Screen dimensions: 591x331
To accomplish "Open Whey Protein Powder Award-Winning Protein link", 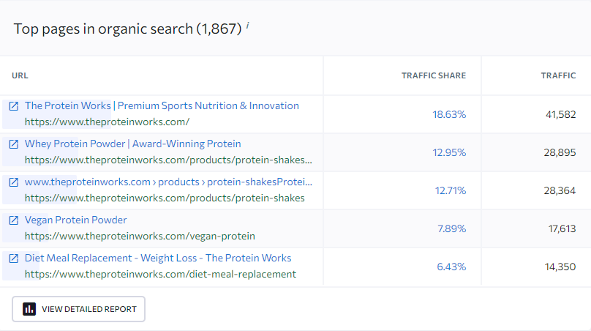I will pos(132,144).
